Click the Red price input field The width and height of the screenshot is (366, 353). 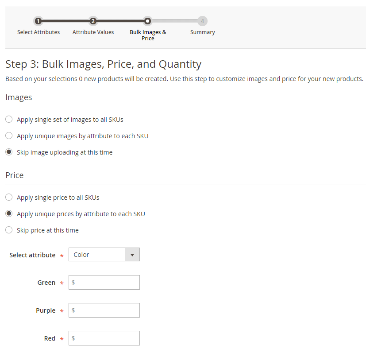104,338
